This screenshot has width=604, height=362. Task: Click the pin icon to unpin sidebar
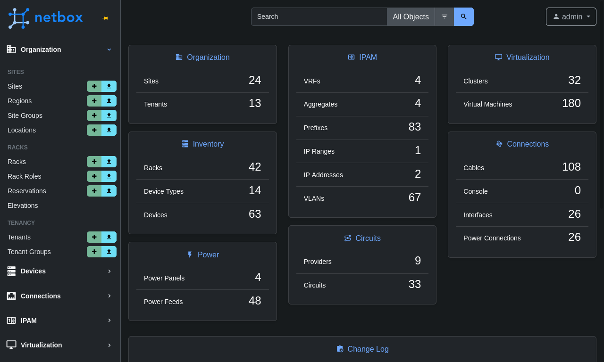pyautogui.click(x=105, y=18)
